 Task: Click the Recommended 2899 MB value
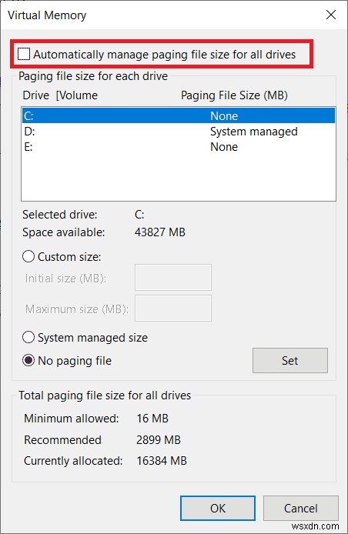point(158,439)
